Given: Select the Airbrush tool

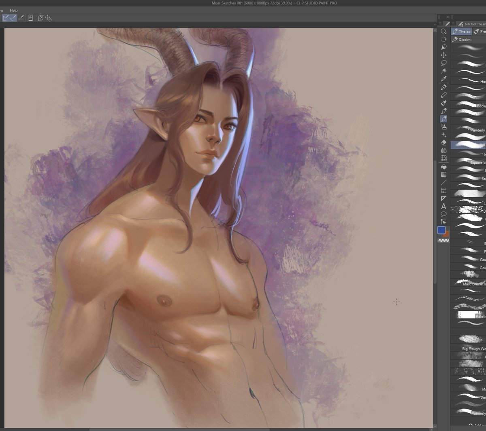Looking at the screenshot, I should pyautogui.click(x=443, y=127).
